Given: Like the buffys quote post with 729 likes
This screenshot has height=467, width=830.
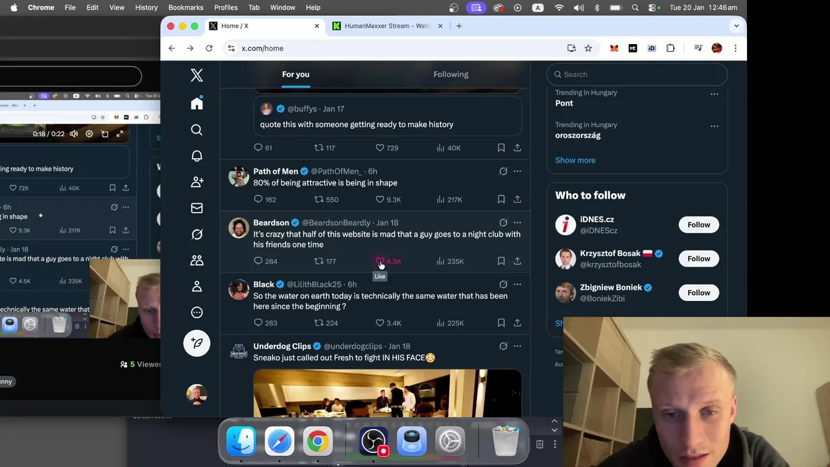Looking at the screenshot, I should click(387, 148).
